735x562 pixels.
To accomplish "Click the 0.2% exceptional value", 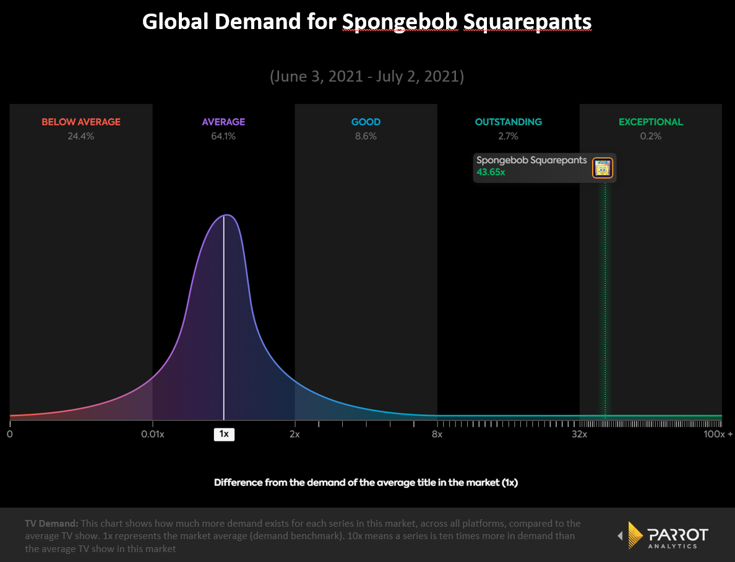I will tap(651, 136).
